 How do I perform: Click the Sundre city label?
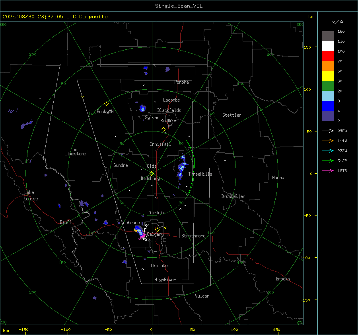121,165
